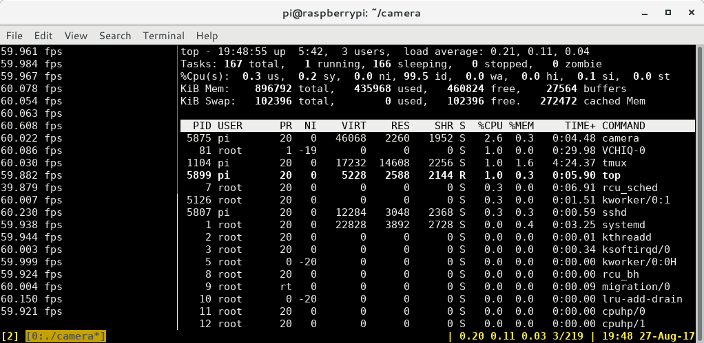Click the COMMAND column header in top
704x343 pixels.
(x=623, y=126)
